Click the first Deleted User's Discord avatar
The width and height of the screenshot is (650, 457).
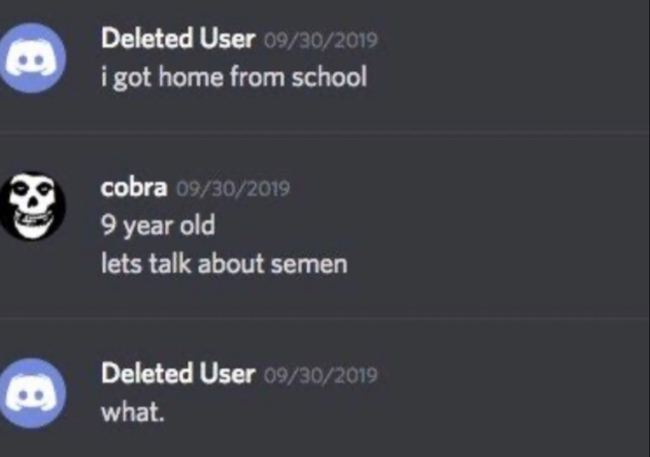click(x=32, y=58)
